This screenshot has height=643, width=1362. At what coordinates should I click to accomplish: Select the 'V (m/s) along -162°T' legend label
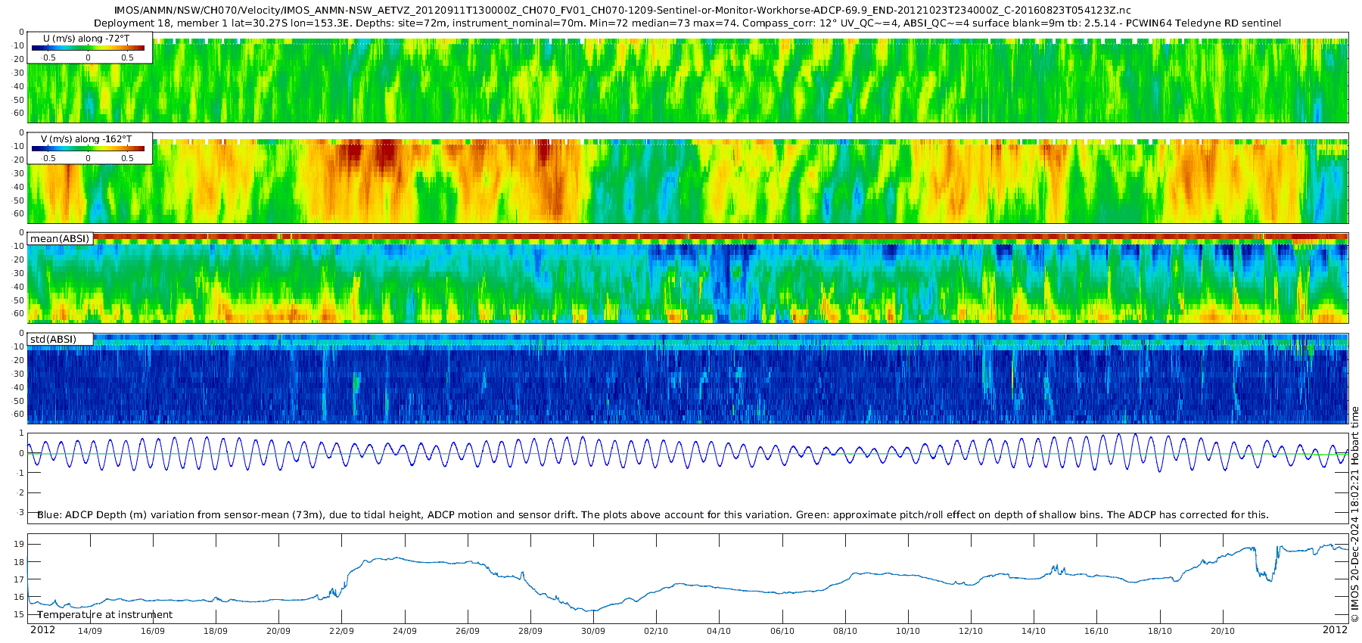pyautogui.click(x=86, y=139)
